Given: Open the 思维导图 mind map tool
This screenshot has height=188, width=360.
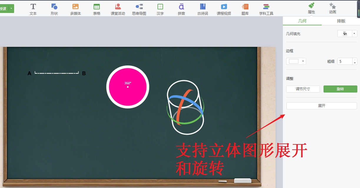Looking at the screenshot, I should click(x=139, y=9).
